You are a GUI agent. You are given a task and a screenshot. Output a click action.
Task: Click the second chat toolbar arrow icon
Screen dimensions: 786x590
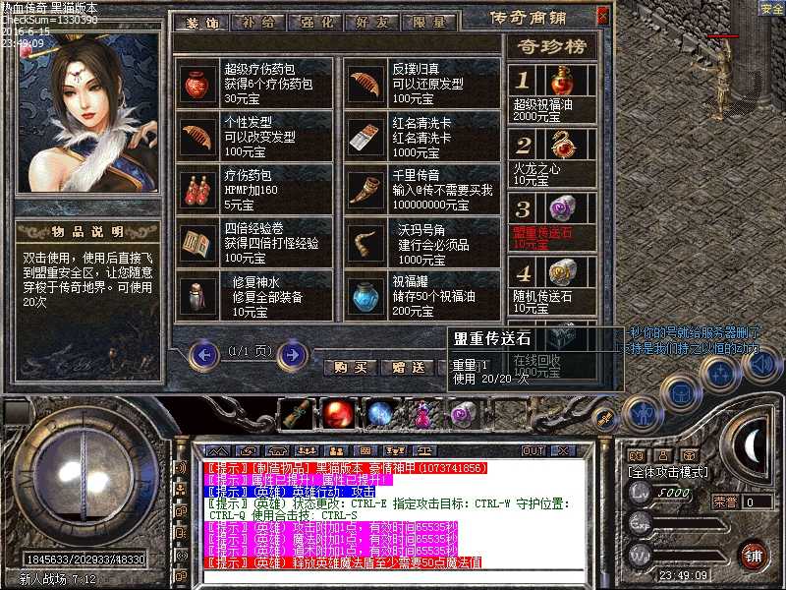[249, 451]
